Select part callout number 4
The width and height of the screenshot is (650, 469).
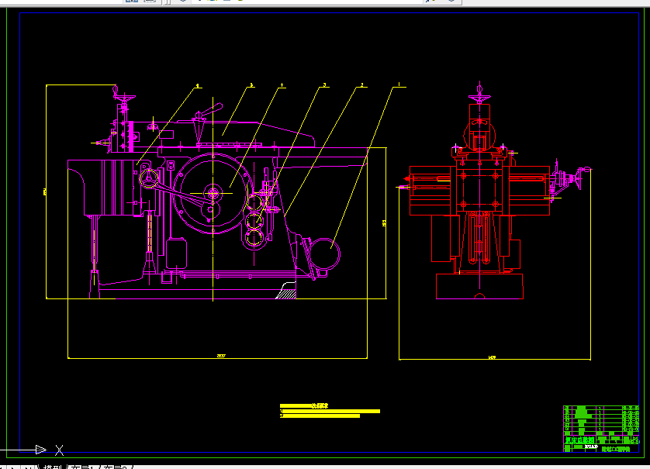coord(282,85)
